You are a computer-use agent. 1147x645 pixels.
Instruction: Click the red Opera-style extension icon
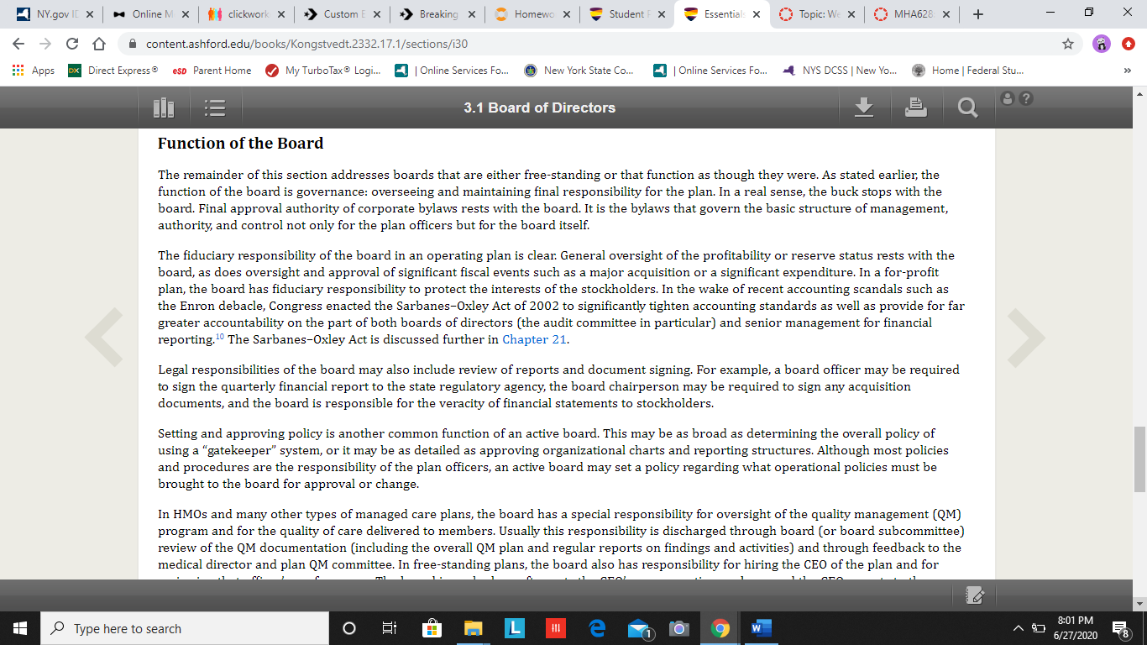point(1129,44)
